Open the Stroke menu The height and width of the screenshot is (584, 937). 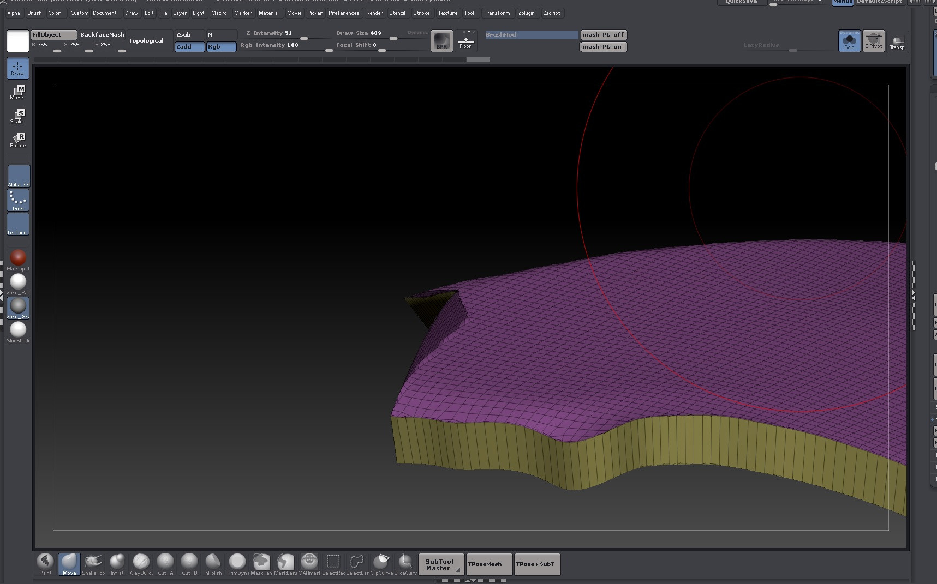(421, 13)
